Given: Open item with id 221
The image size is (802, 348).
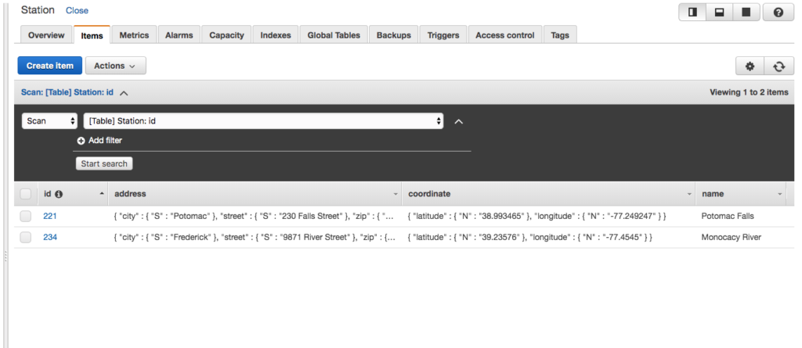Looking at the screenshot, I should (49, 216).
